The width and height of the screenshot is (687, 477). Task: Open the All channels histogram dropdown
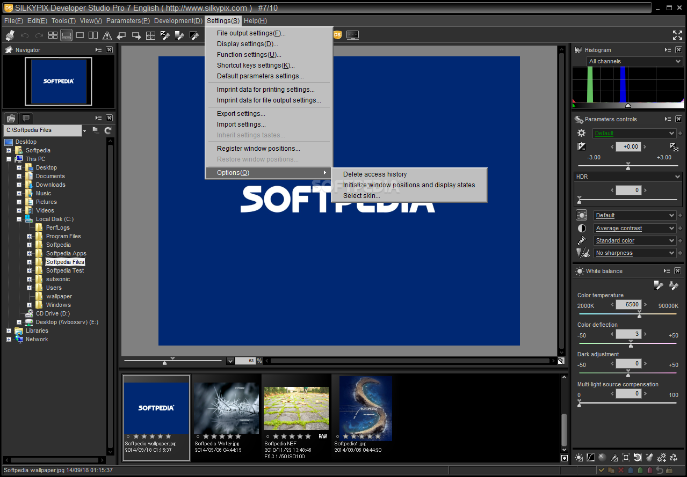pyautogui.click(x=634, y=61)
